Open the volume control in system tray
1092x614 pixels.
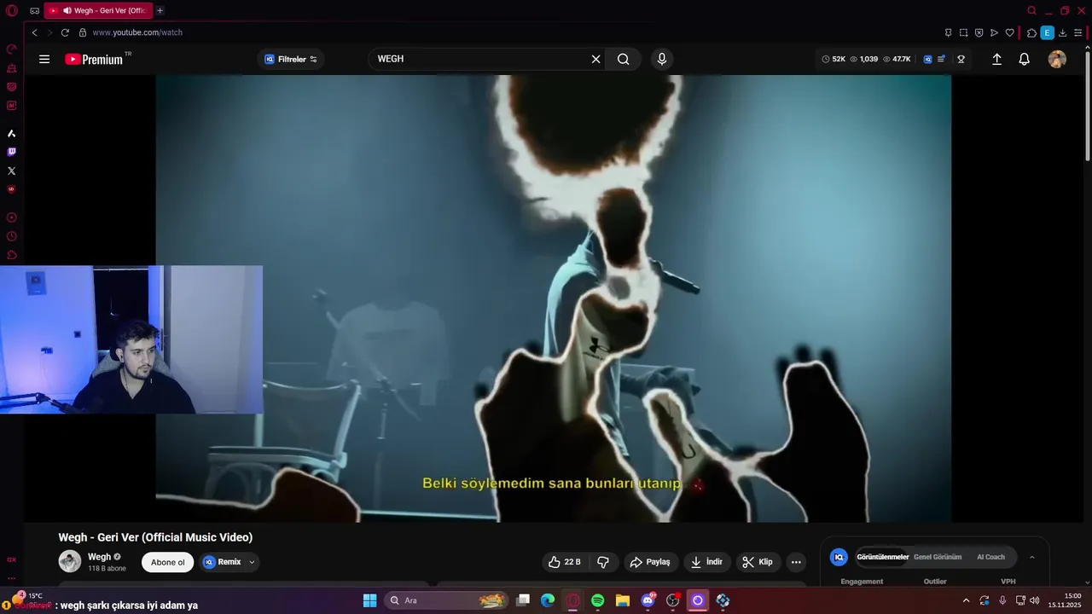(x=1035, y=600)
